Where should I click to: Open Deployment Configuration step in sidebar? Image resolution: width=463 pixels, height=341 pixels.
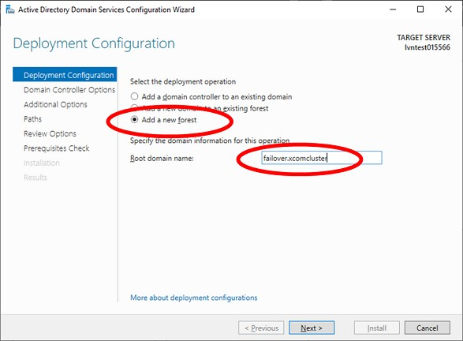click(65, 75)
